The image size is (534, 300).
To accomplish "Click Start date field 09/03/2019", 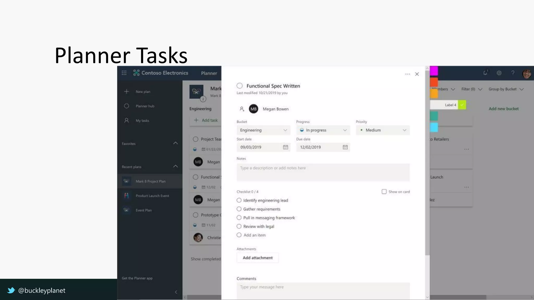I will [x=263, y=147].
